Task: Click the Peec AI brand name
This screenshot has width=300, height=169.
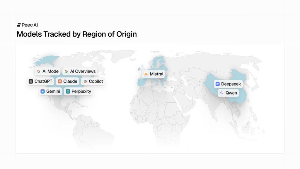Action: (x=30, y=25)
